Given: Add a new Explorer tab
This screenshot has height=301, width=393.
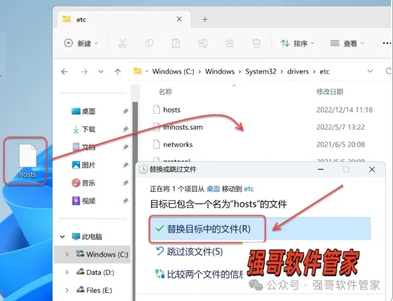Looking at the screenshot, I should 205,19.
